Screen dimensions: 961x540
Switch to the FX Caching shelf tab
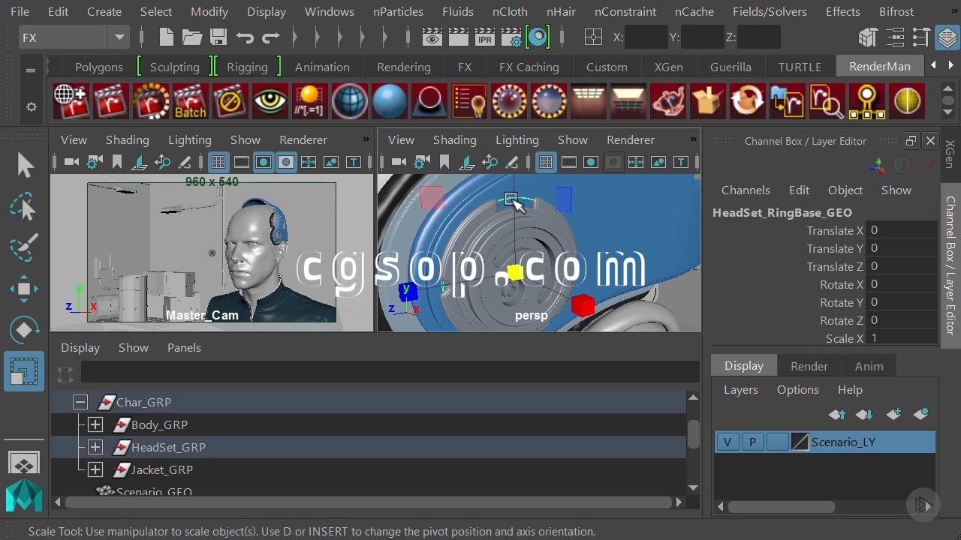click(x=529, y=67)
